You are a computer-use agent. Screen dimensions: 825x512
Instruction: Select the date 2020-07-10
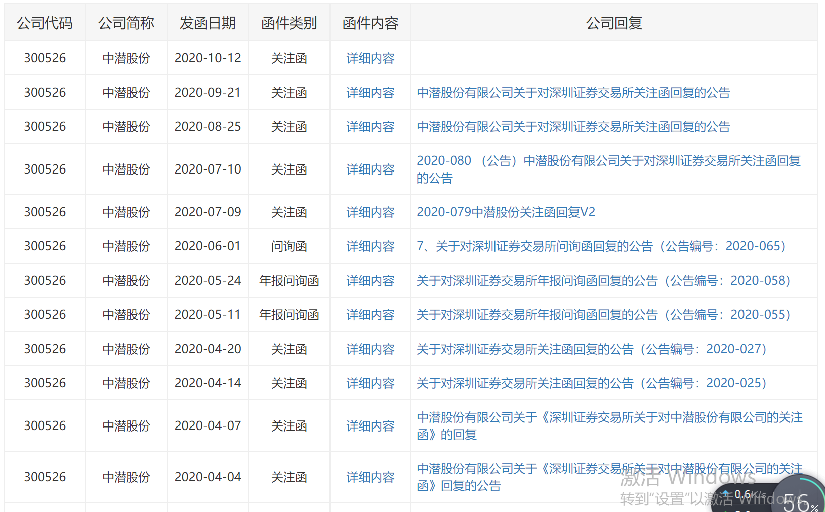208,169
